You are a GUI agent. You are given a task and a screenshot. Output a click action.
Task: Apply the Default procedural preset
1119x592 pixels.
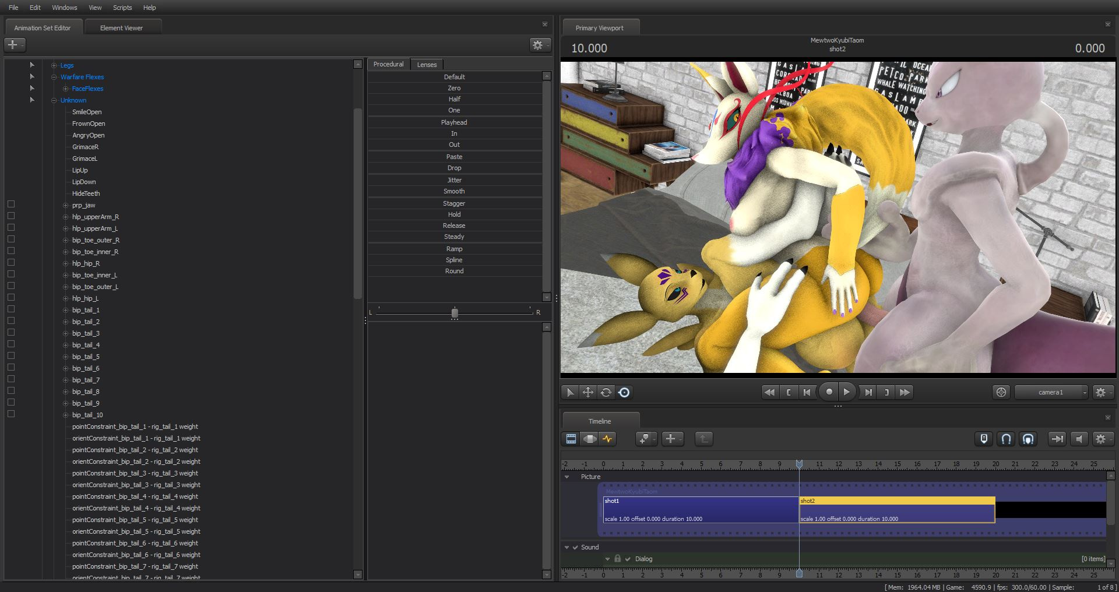coord(455,77)
